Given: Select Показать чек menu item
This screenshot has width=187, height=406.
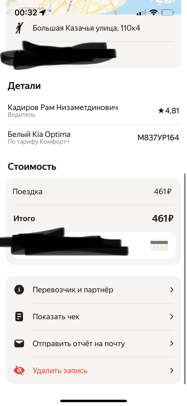Looking at the screenshot, I should tap(56, 317).
